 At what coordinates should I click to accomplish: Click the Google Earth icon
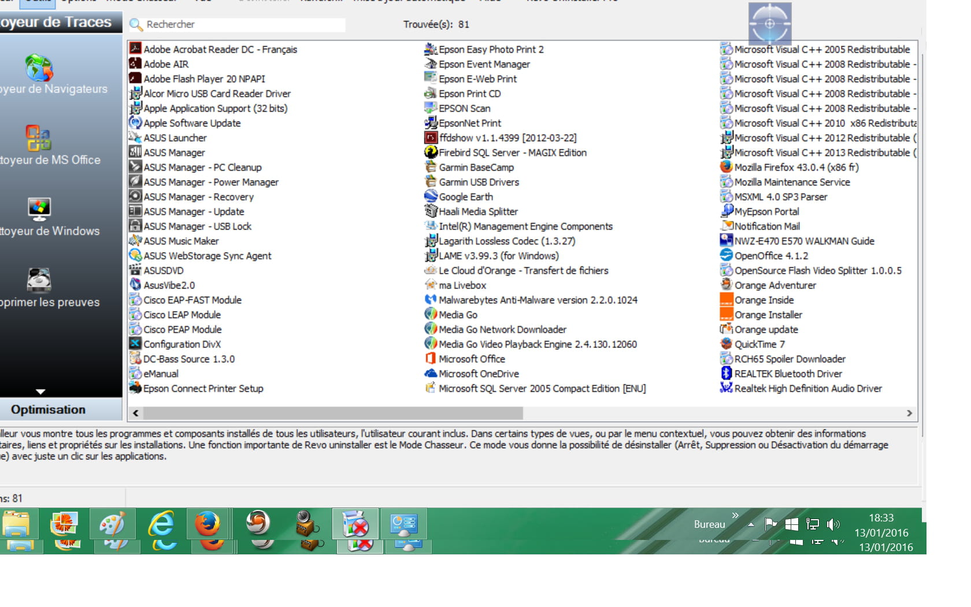[431, 196]
